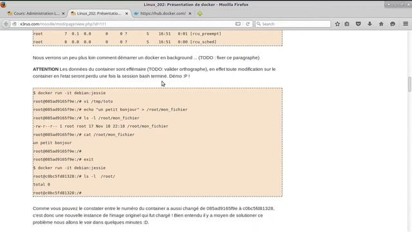The width and height of the screenshot is (412, 232).
Task: Click the 'exit' command line
Action: [x=63, y=159]
